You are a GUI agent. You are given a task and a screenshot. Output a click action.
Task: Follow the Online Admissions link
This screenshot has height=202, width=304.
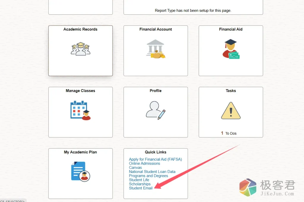coord(144,163)
